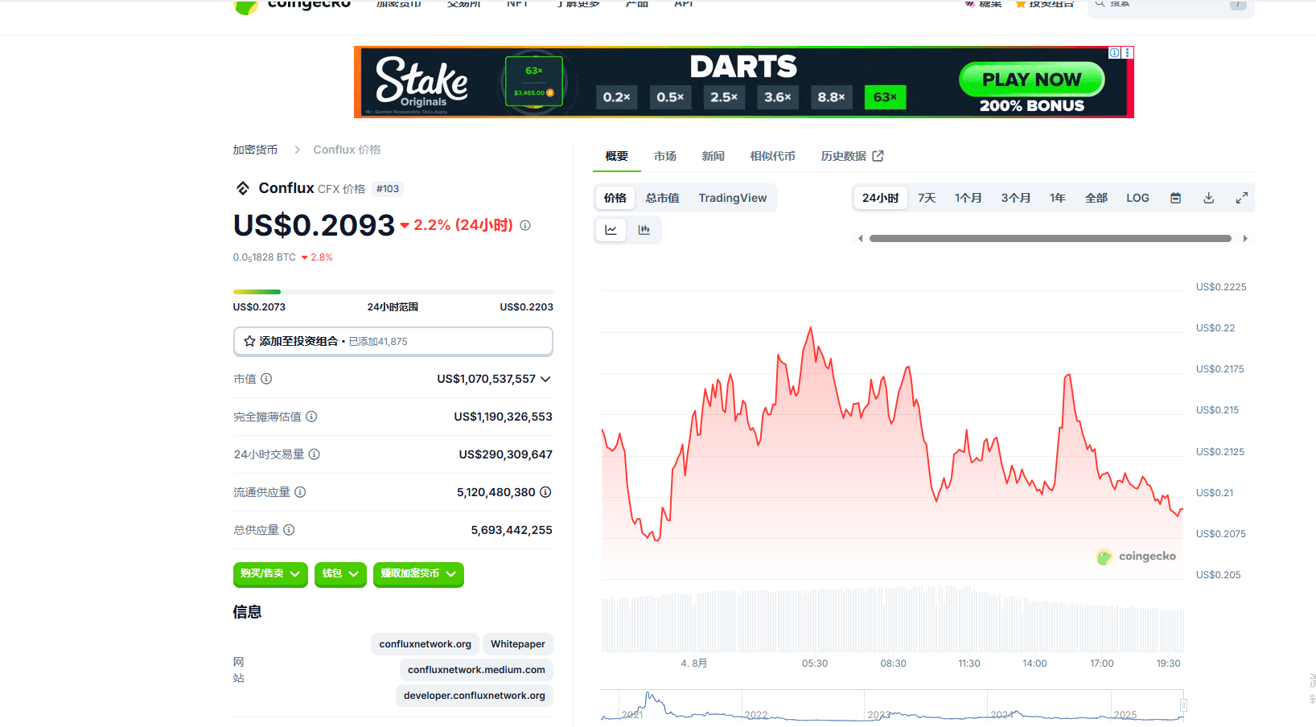
Task: Click info icon beside 市值
Action: tap(266, 379)
